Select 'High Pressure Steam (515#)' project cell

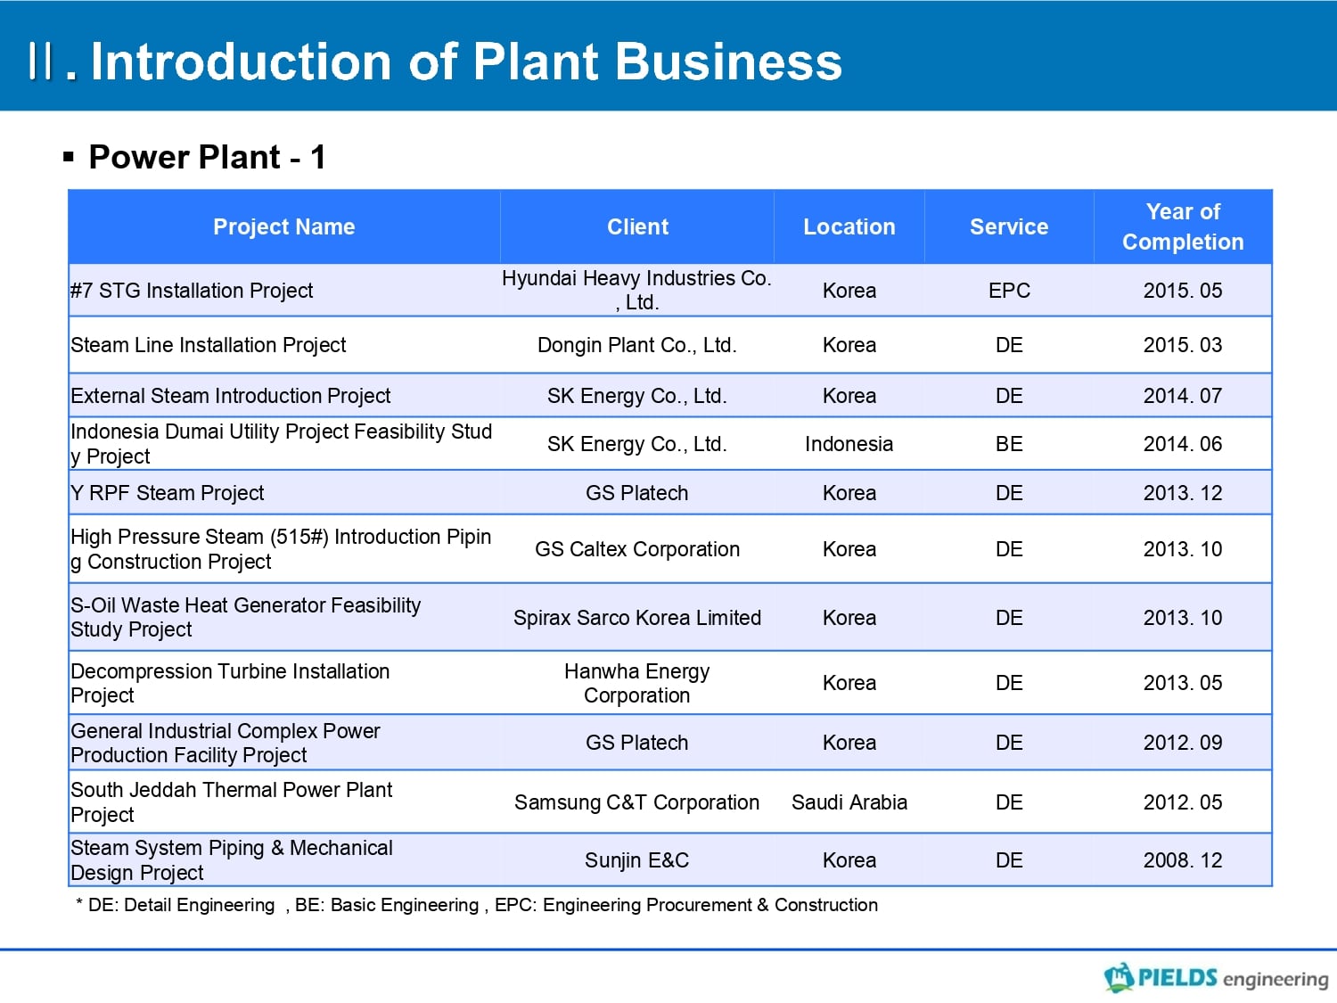tap(284, 549)
